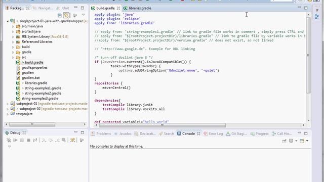Click the Step Over icon
Screen dimensions: 324x182
coord(51,141)
